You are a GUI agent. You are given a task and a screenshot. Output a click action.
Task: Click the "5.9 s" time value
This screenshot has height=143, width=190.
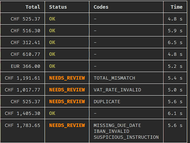pyautogui.click(x=175, y=31)
